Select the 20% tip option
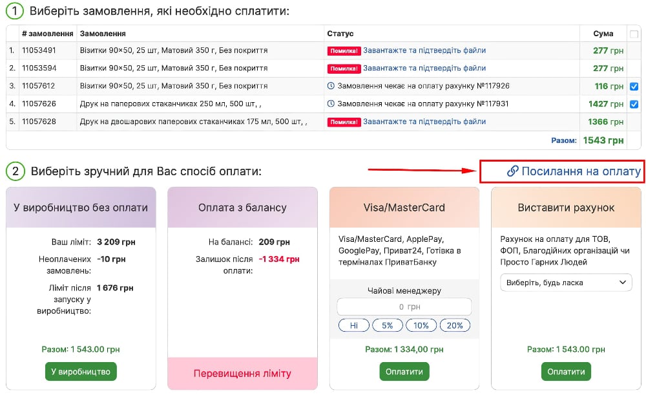The height and width of the screenshot is (397, 646). [x=455, y=325]
